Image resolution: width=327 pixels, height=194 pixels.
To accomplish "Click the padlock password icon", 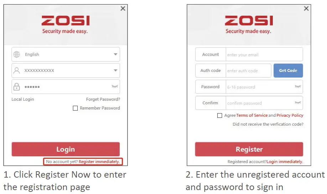I will (x=16, y=87).
